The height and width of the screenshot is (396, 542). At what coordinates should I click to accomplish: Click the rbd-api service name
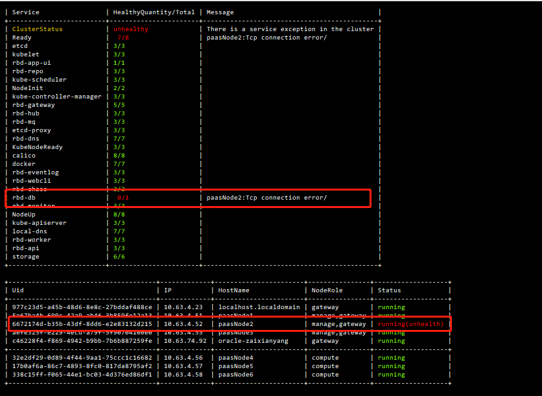(x=25, y=248)
